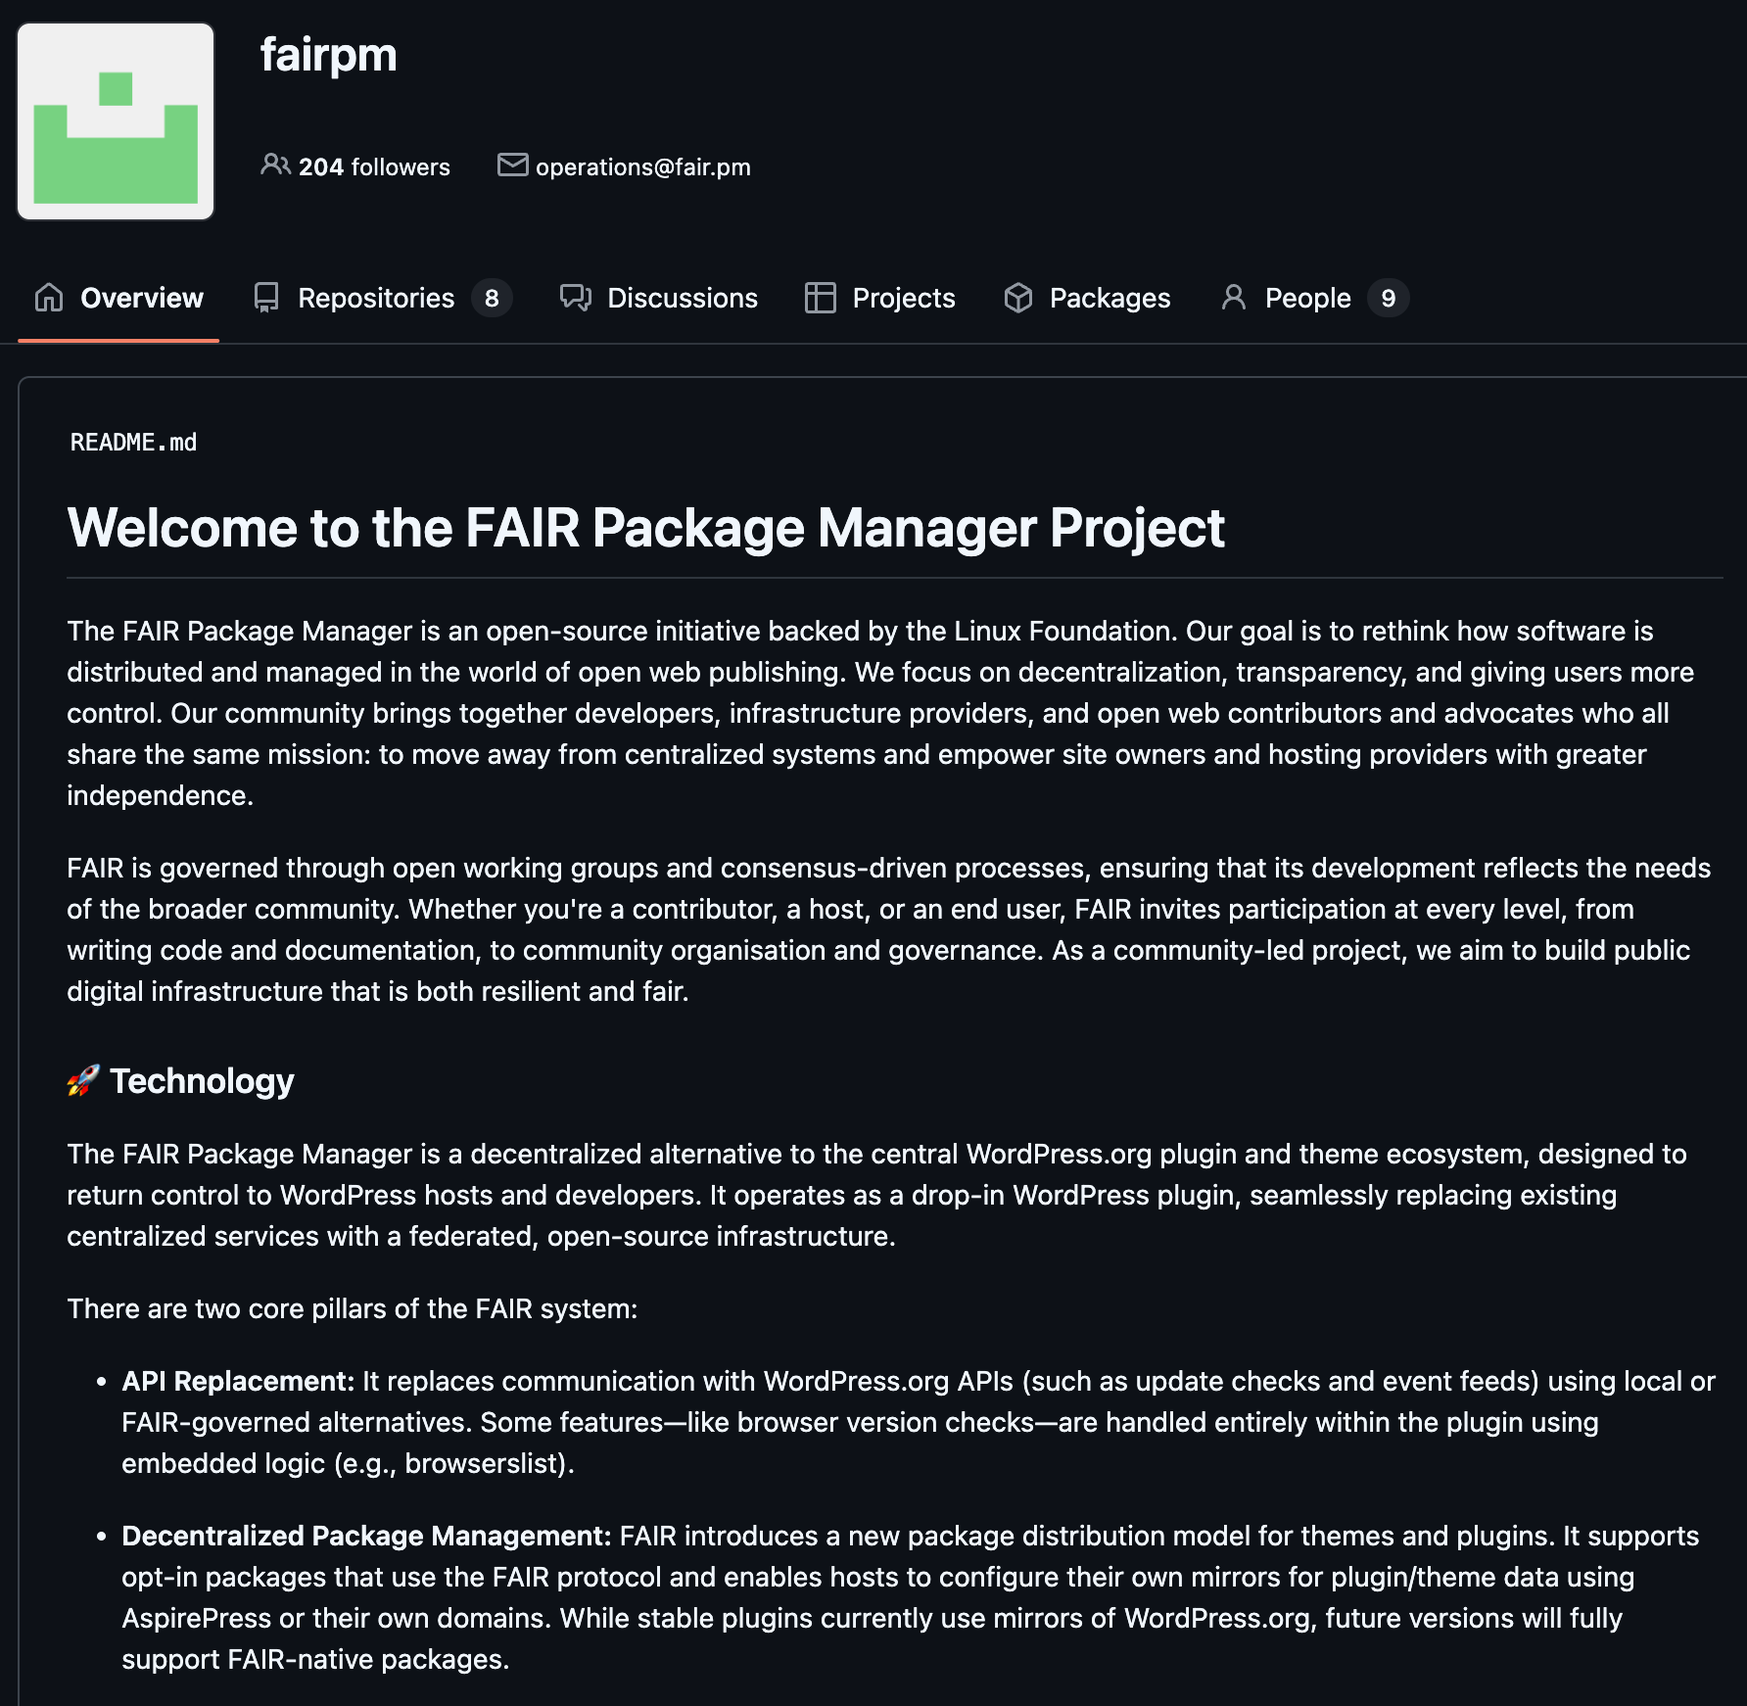Click the Projects table icon
Screen dimensions: 1747x1706
pyautogui.click(x=821, y=298)
